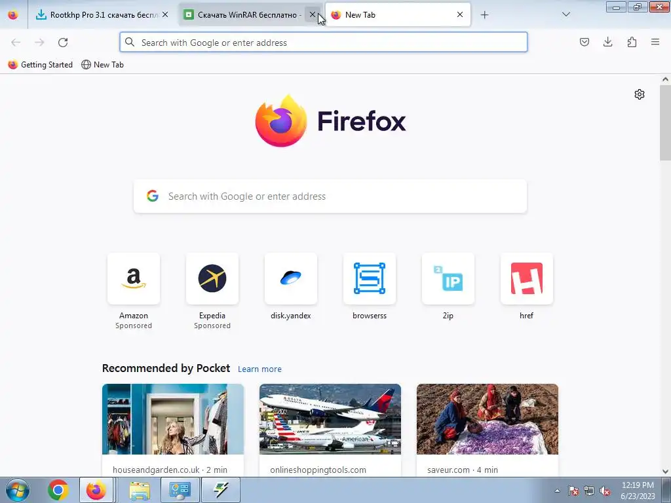The image size is (671, 503).
Task: Open the control panel taskbar item
Action: coord(180,490)
